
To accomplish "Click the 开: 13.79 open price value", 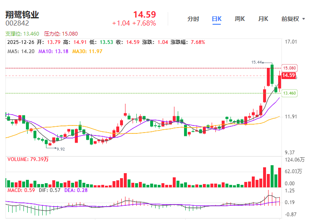I will [49, 42].
